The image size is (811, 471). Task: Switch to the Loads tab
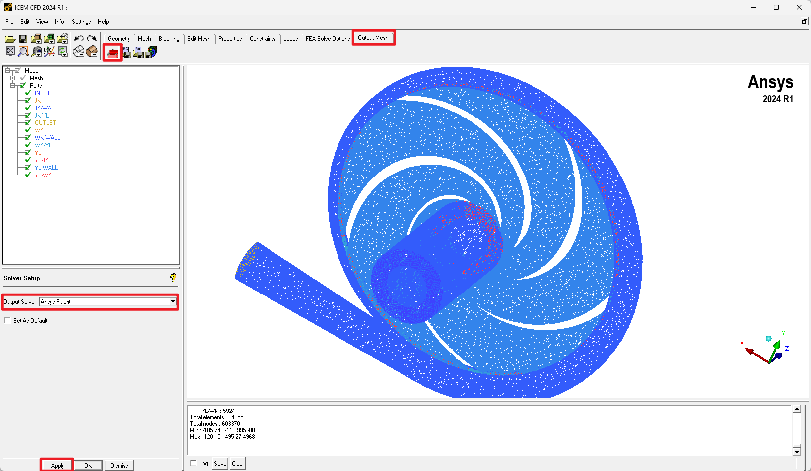(x=291, y=39)
